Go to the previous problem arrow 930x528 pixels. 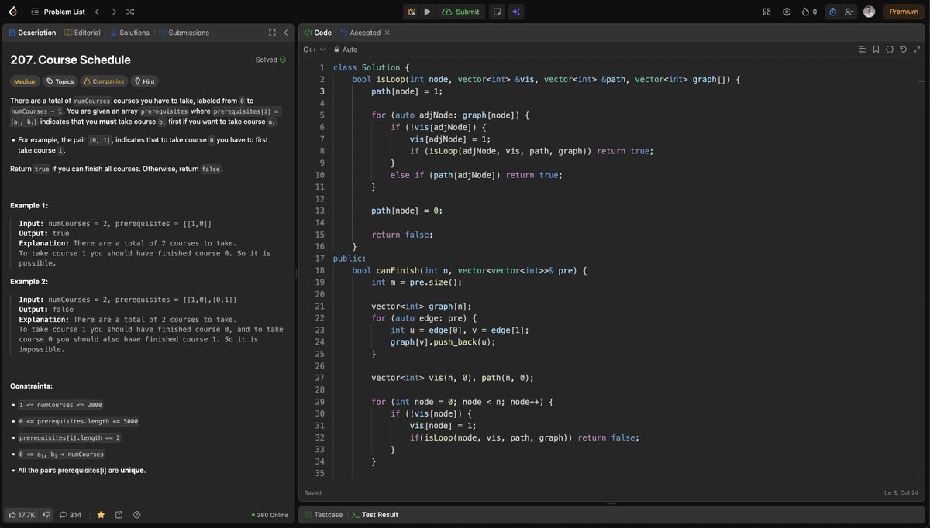[x=97, y=12]
